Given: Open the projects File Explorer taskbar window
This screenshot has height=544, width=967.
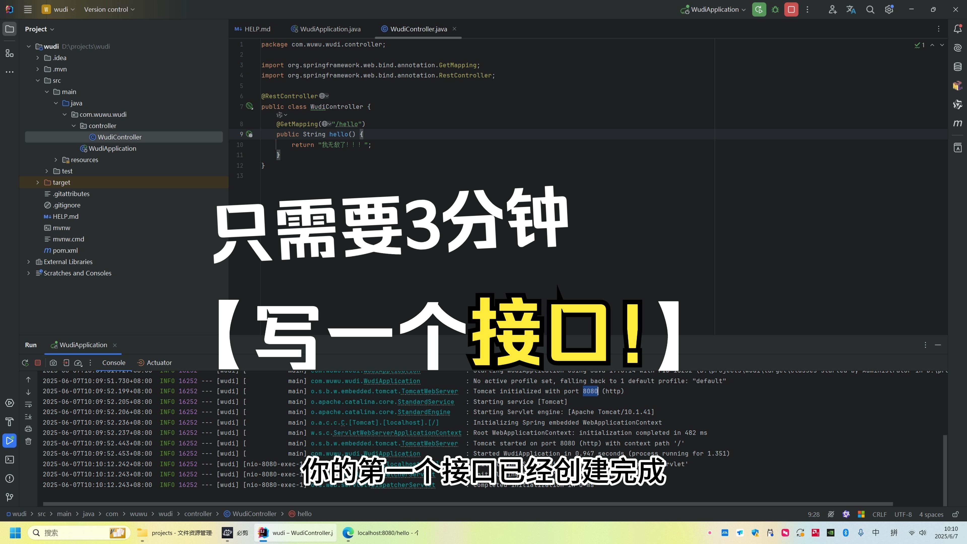Looking at the screenshot, I should (175, 532).
